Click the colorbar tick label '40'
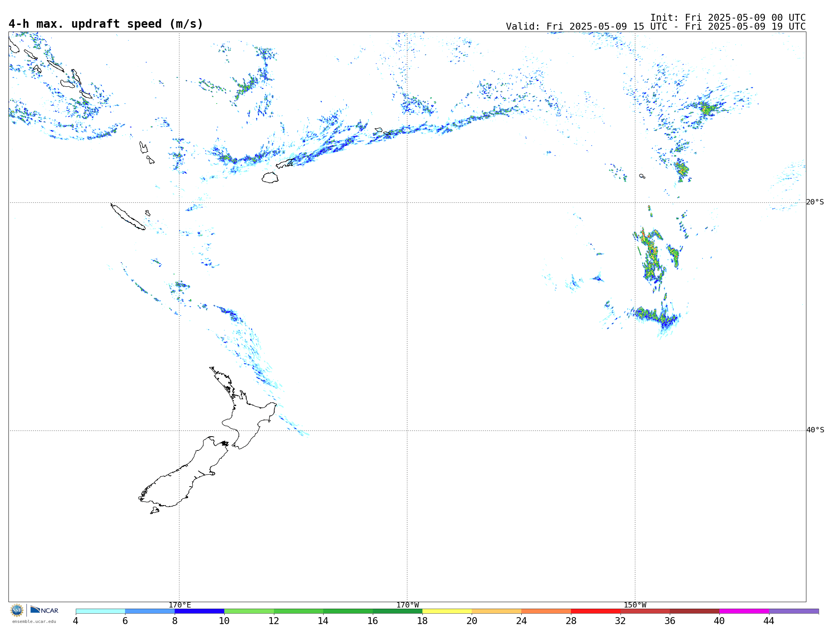Screen dimensions: 831x626 coord(719,621)
